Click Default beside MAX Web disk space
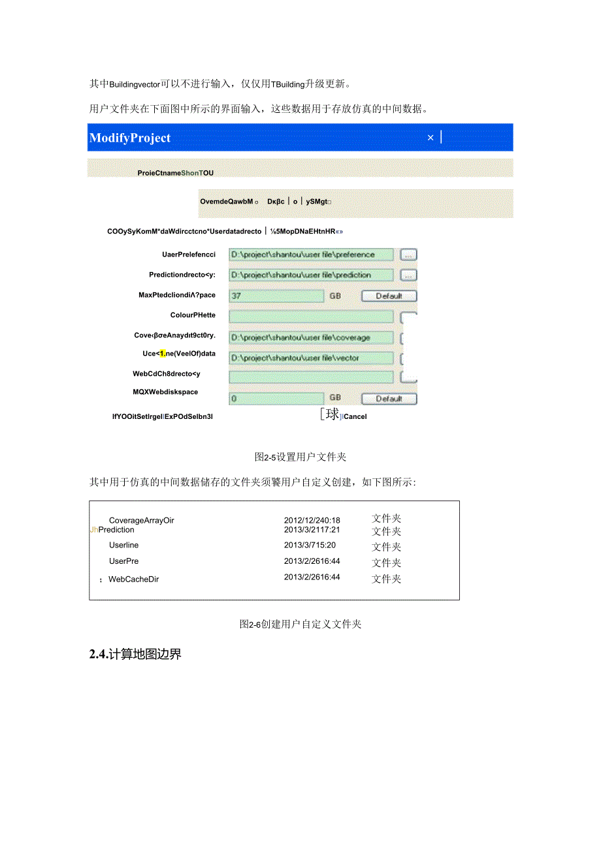The image size is (601, 849). 389,397
